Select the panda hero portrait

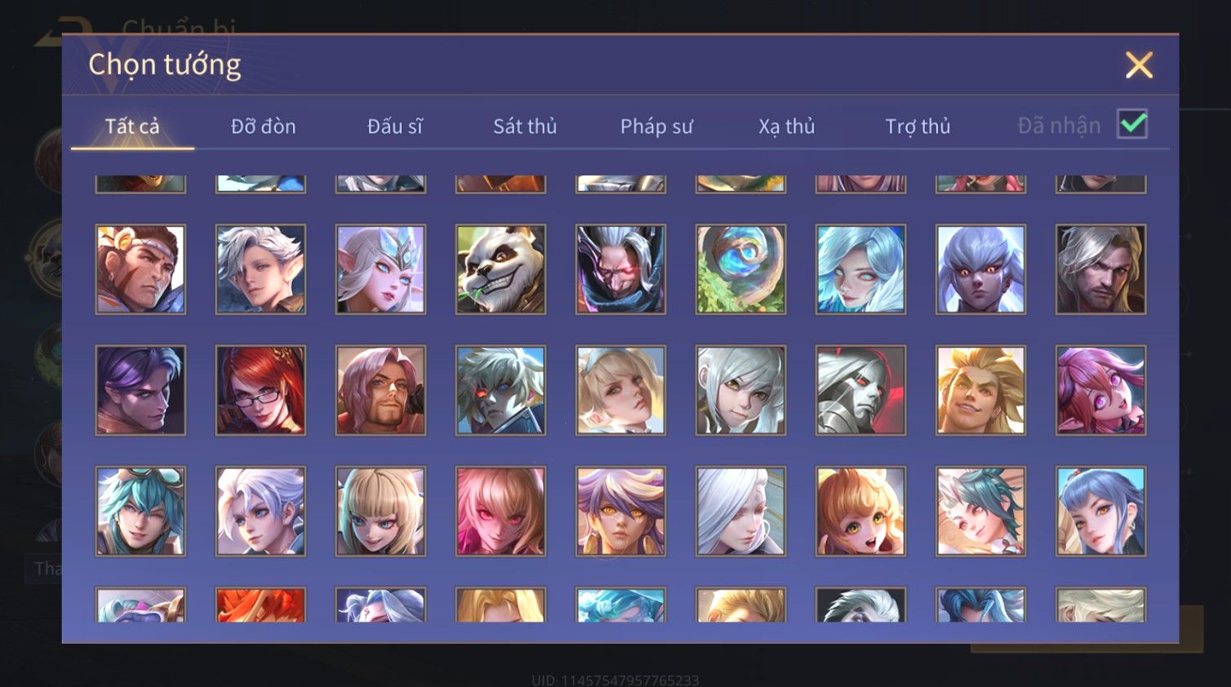(x=500, y=269)
